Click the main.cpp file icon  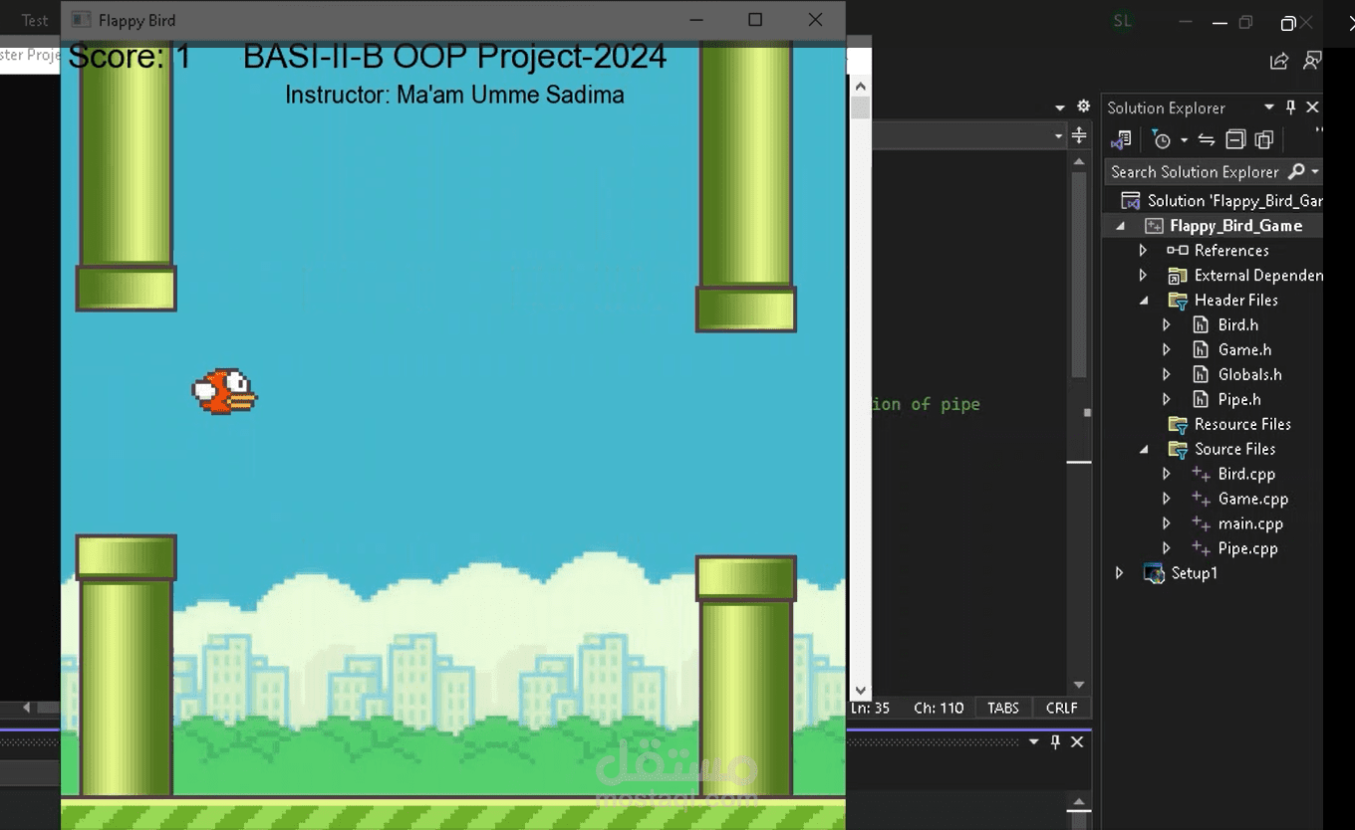click(x=1201, y=523)
